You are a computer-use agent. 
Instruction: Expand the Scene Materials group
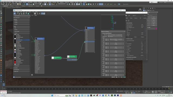pos(22,70)
